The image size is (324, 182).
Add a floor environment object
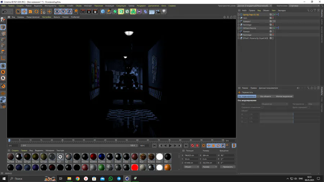coord(152,12)
